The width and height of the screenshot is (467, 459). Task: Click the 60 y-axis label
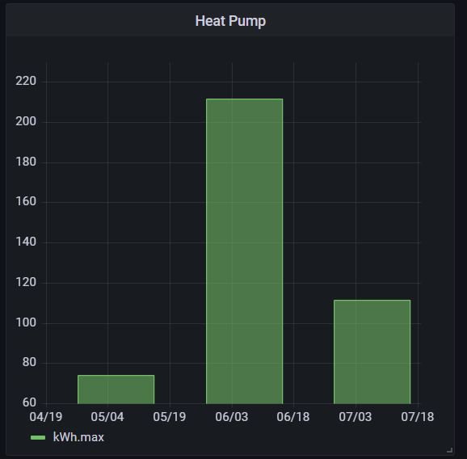pos(29,402)
